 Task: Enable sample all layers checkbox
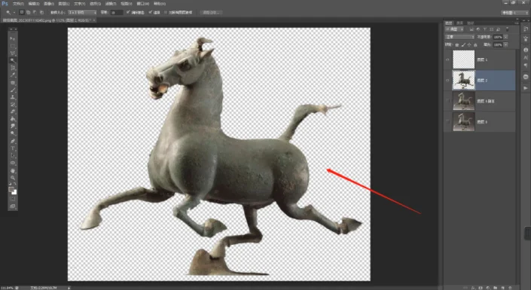coord(166,12)
